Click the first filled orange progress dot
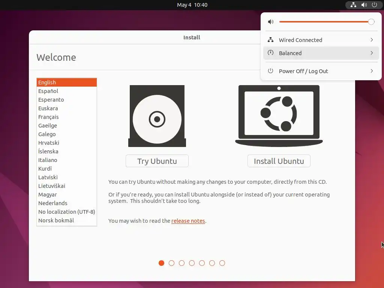 point(161,263)
